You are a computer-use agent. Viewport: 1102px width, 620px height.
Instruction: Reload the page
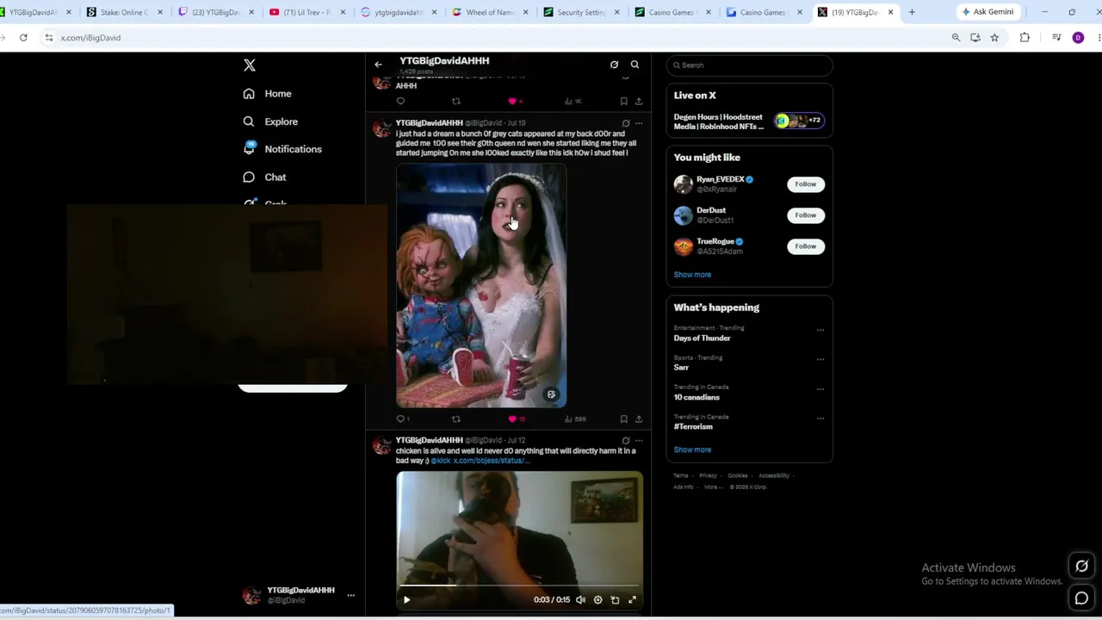pos(23,38)
